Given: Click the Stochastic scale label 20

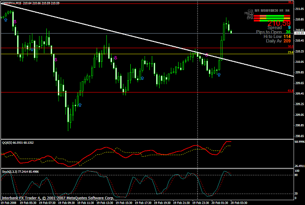Looking at the screenshot, I should (296, 194).
